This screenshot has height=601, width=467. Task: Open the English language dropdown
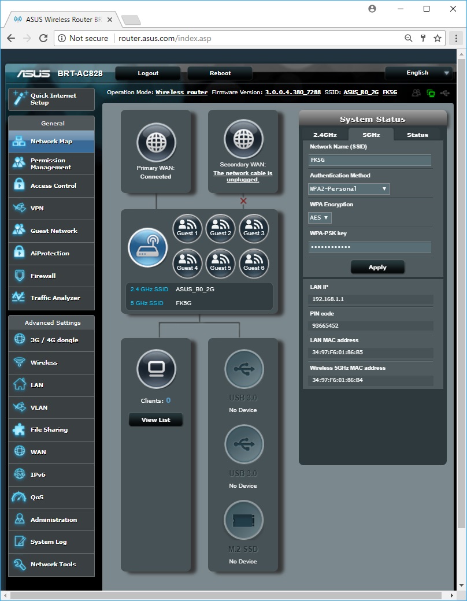tap(420, 73)
